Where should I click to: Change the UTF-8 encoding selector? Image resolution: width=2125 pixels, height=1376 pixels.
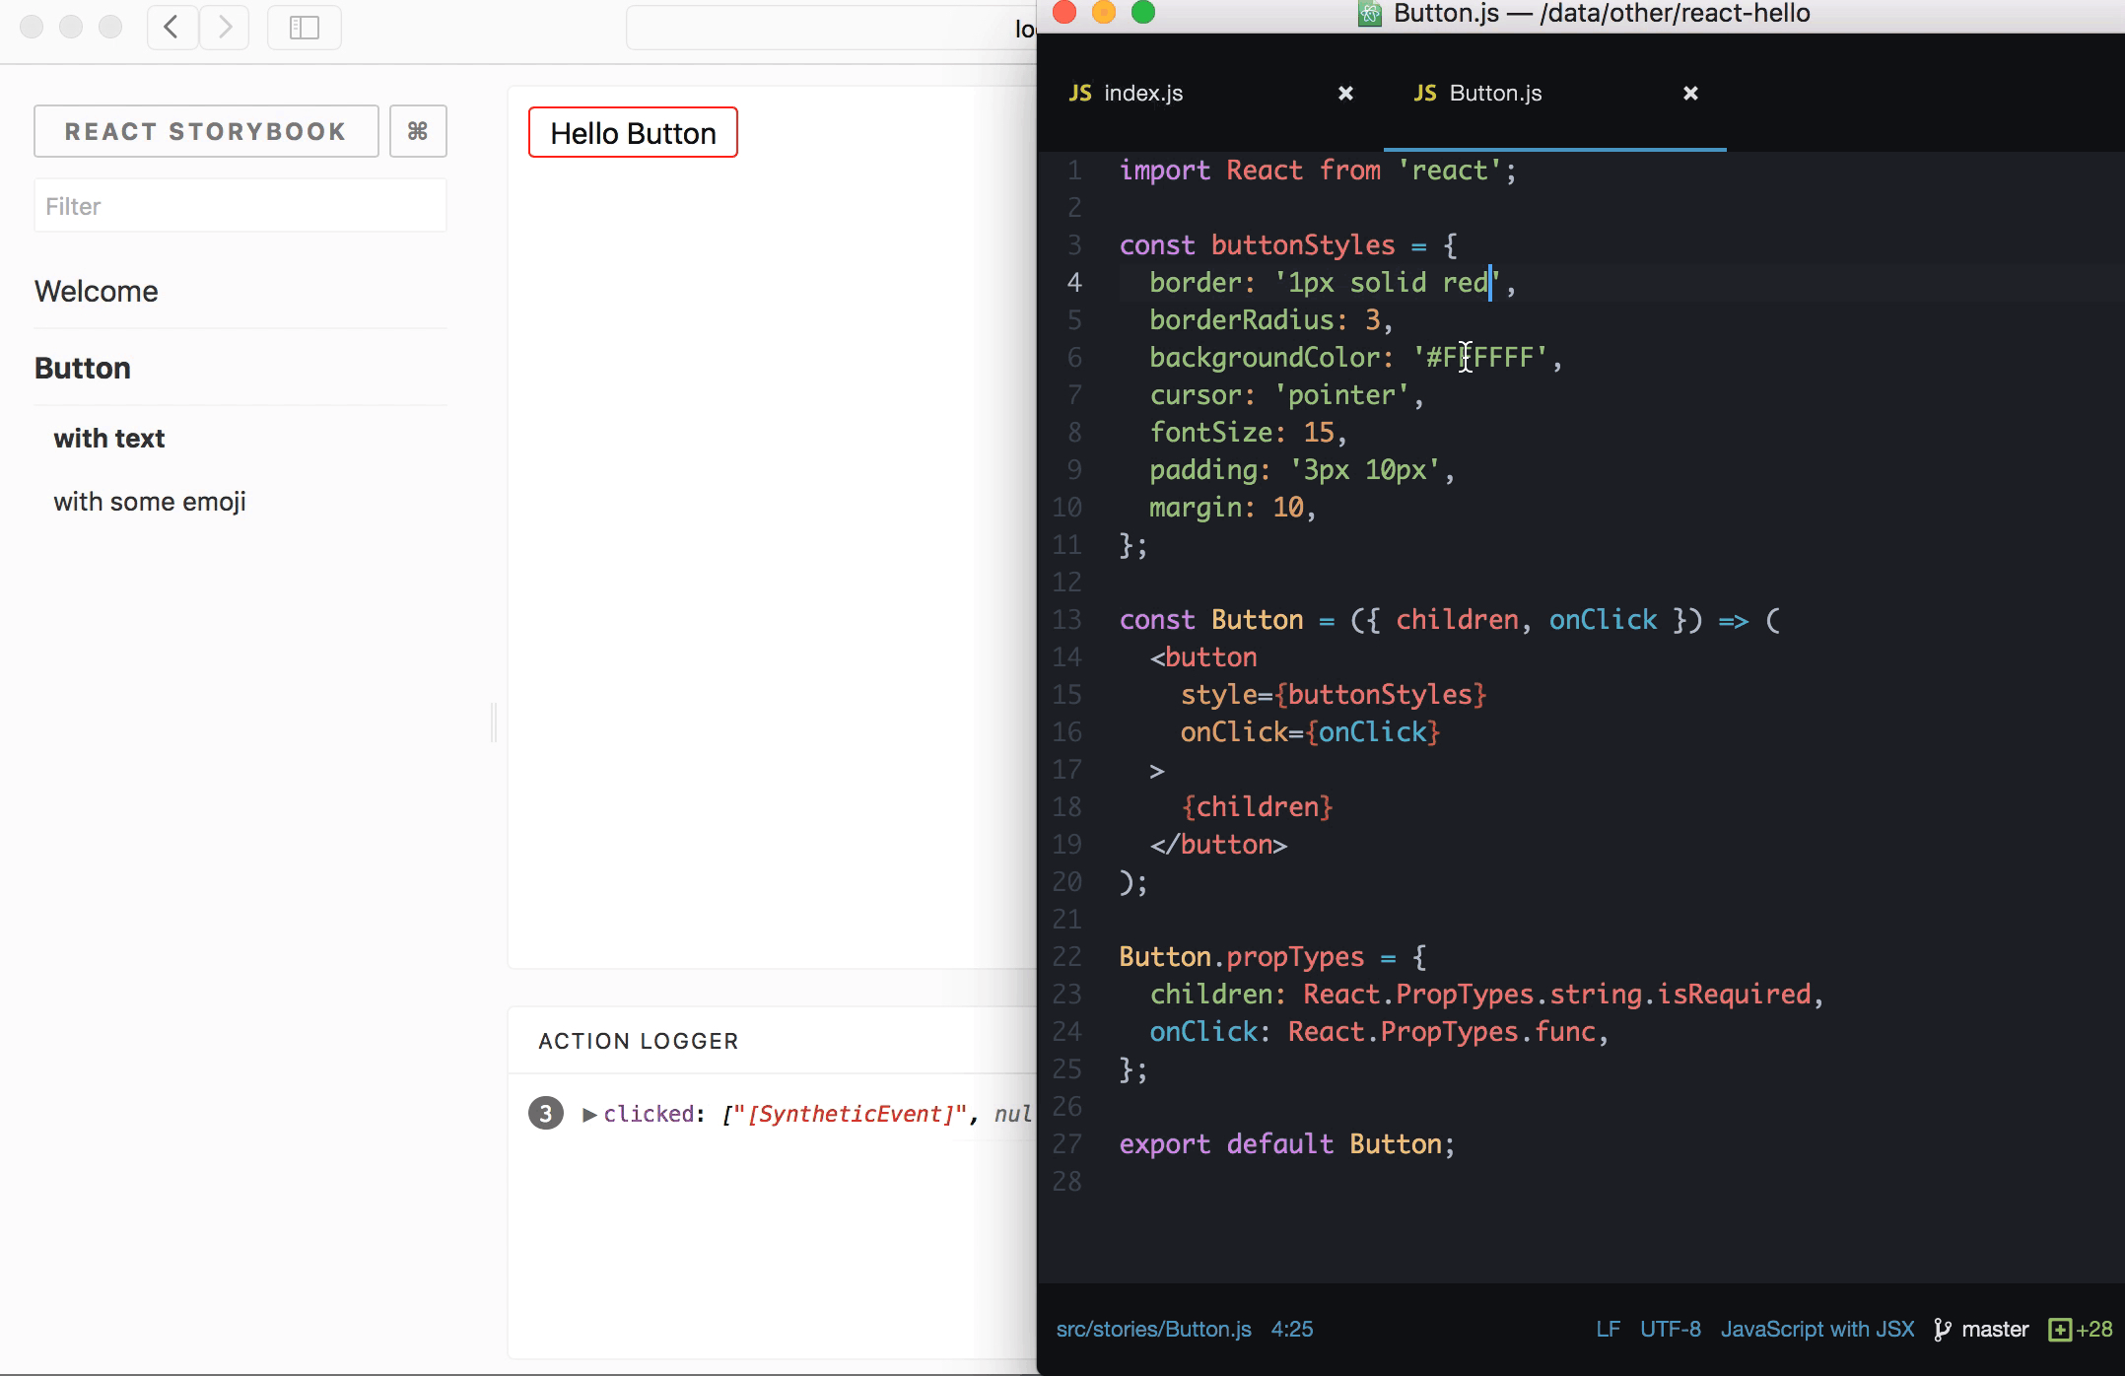1670,1329
